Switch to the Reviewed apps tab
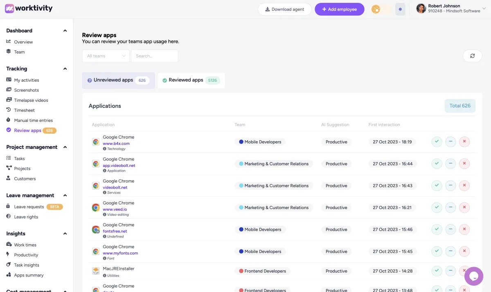 191,81
